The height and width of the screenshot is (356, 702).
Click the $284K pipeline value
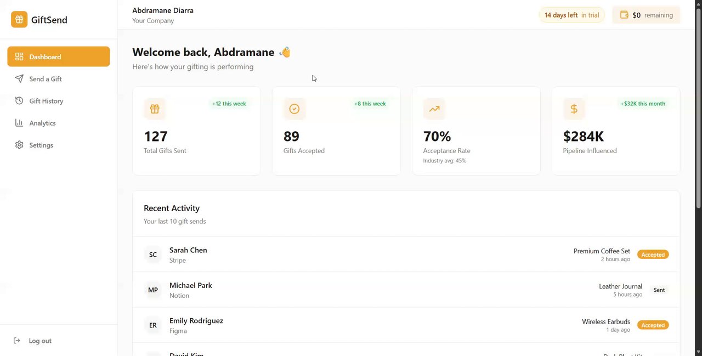pyautogui.click(x=584, y=136)
